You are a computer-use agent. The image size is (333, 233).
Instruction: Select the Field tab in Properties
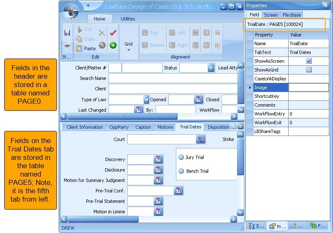tap(254, 15)
